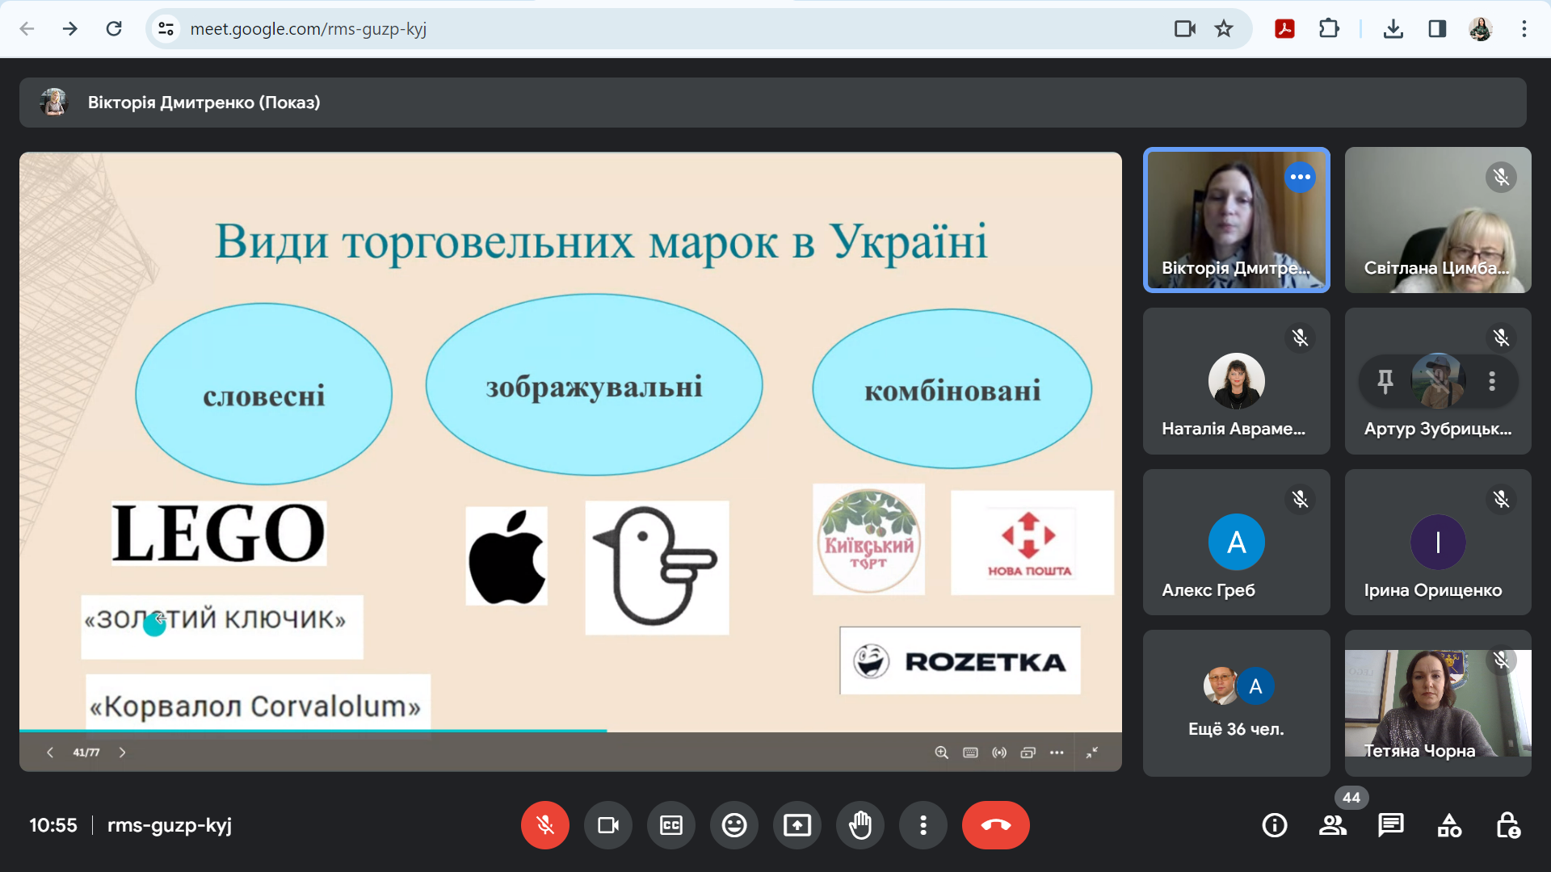
Task: Select Ірина Орищенко participant tile
Action: (x=1438, y=543)
